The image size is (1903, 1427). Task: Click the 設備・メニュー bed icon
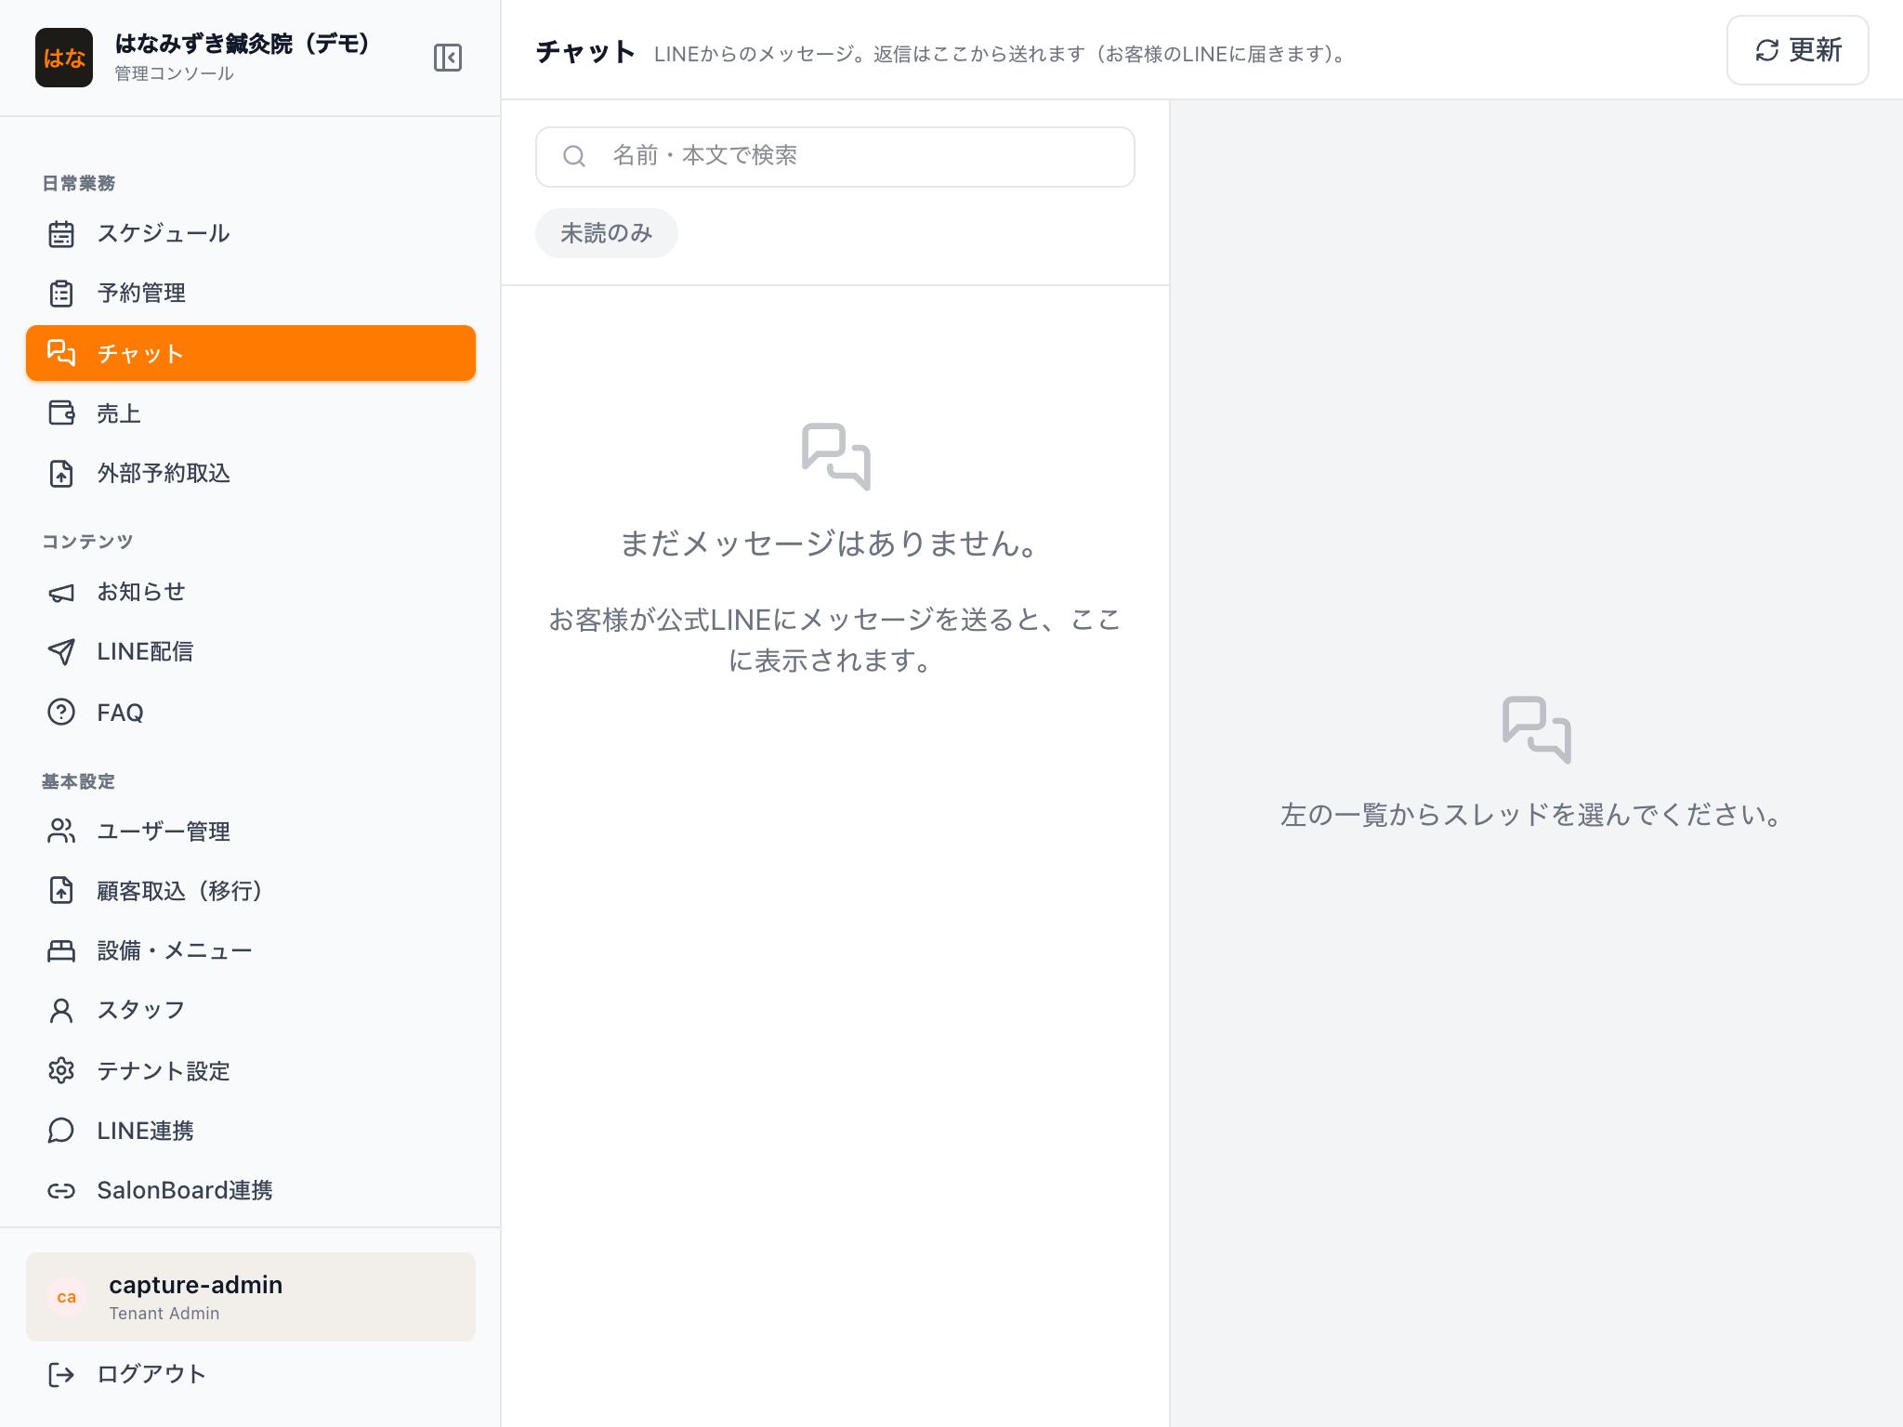point(61,950)
